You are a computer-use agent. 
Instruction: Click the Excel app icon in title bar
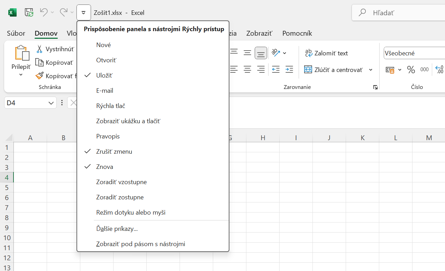[12, 12]
